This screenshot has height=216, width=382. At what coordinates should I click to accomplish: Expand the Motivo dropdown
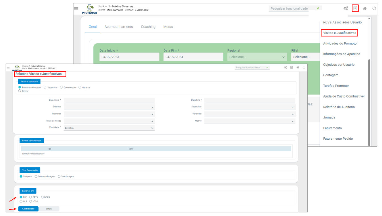pos(250,121)
